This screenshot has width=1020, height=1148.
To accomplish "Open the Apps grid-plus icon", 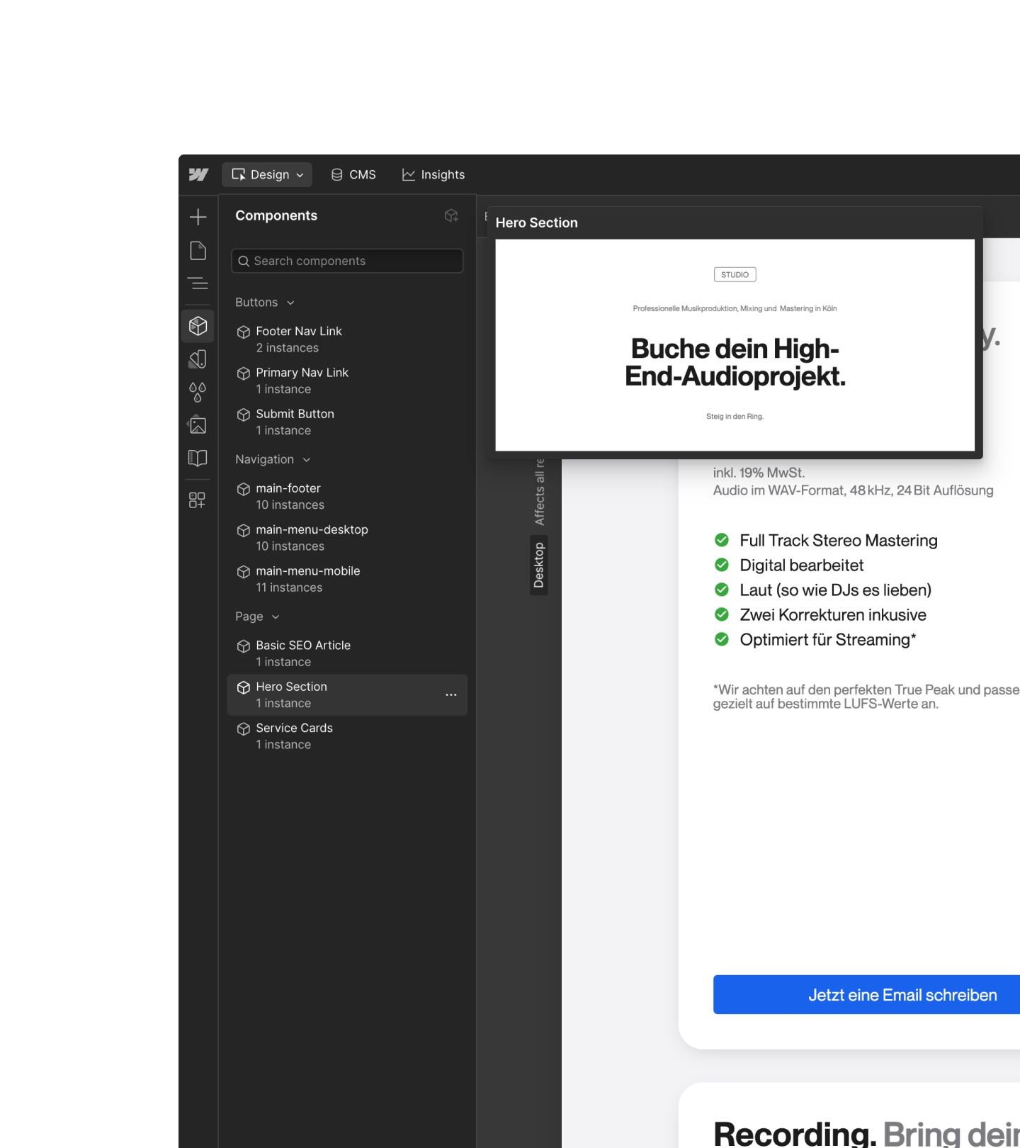I will (198, 500).
